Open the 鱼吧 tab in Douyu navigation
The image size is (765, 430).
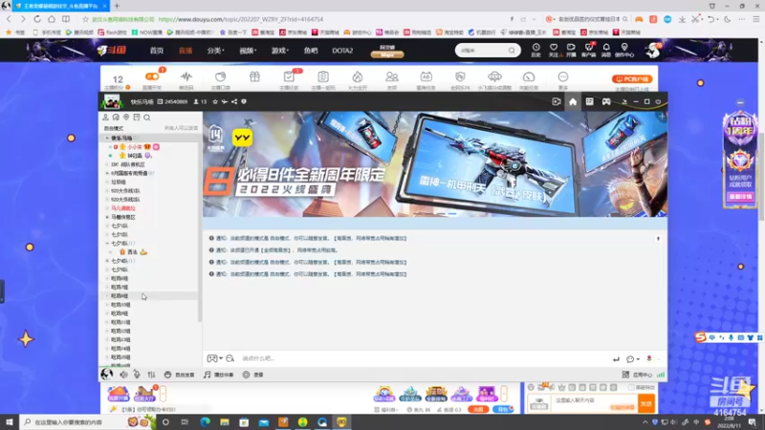pyautogui.click(x=311, y=51)
